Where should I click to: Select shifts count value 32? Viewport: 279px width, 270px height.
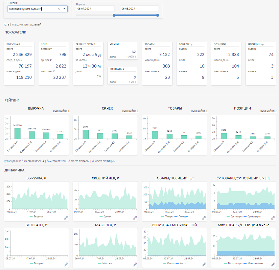coord(134,52)
